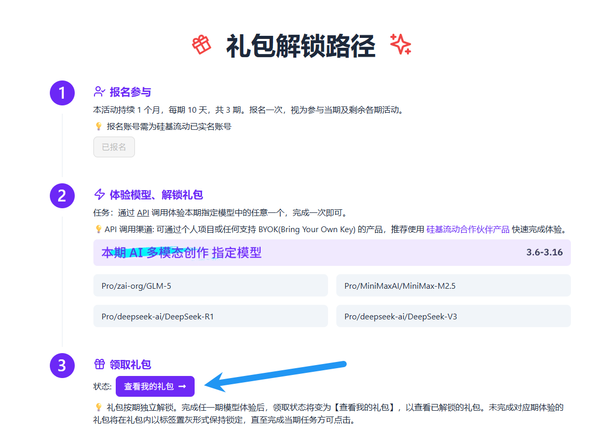Click the step 3 number circle

pos(62,366)
